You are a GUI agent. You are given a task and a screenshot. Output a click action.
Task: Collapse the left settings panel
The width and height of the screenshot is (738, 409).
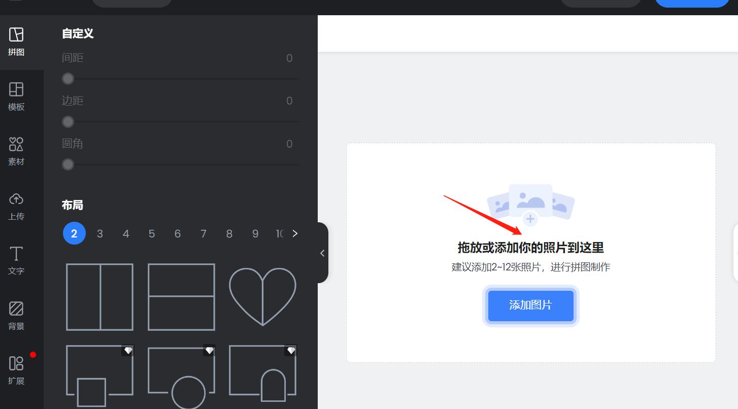322,253
